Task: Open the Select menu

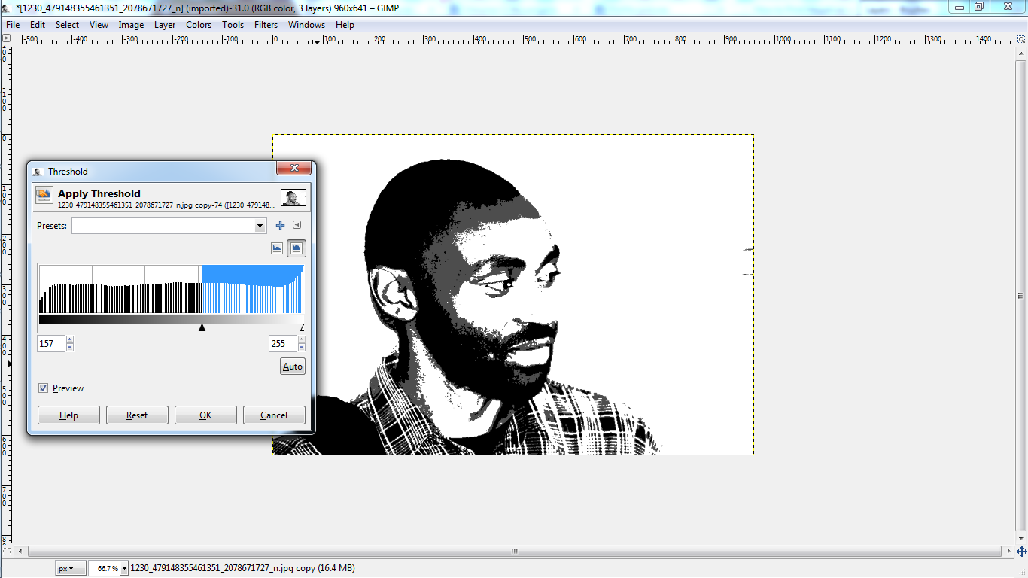Action: click(x=67, y=25)
